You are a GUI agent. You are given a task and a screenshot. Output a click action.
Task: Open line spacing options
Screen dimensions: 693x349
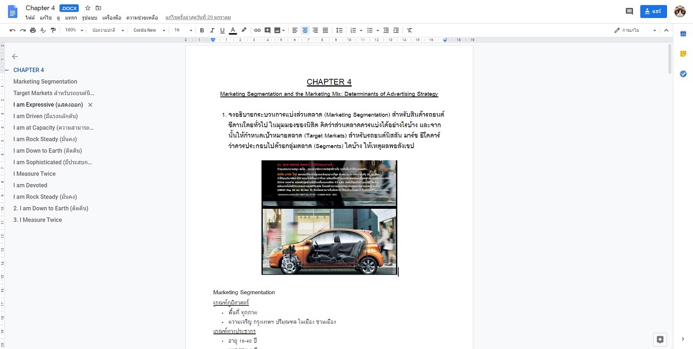pos(339,30)
